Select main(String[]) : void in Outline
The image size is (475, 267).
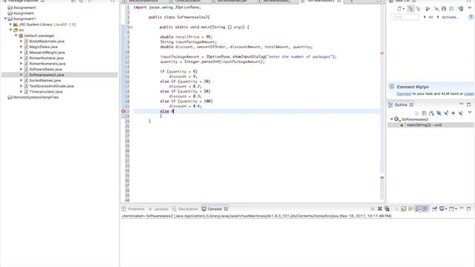pyautogui.click(x=424, y=125)
